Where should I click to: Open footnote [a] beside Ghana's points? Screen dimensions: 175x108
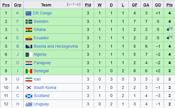pyautogui.click(x=171, y=28)
